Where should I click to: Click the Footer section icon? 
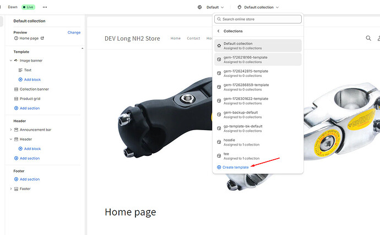click(16, 189)
